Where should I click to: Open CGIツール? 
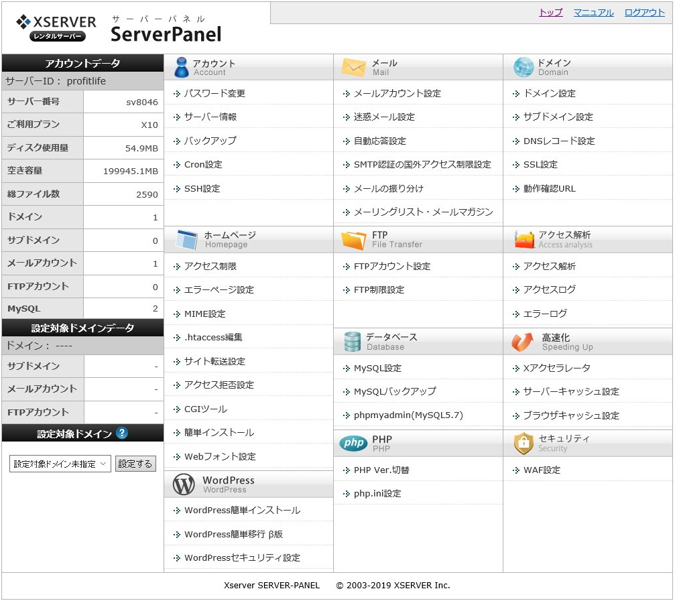coord(205,409)
